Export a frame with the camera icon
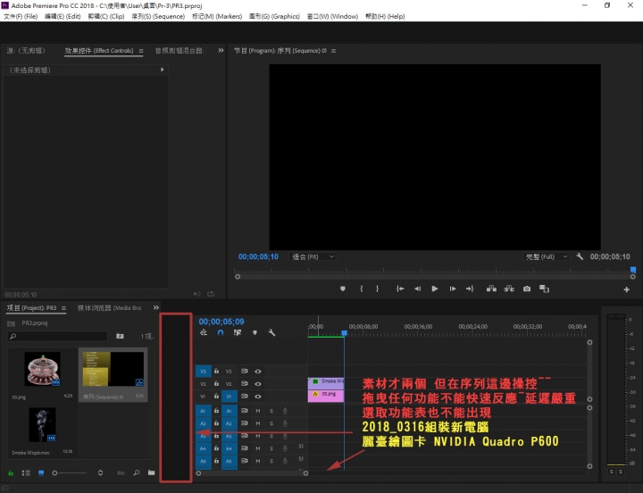This screenshot has height=493, width=643. click(527, 288)
